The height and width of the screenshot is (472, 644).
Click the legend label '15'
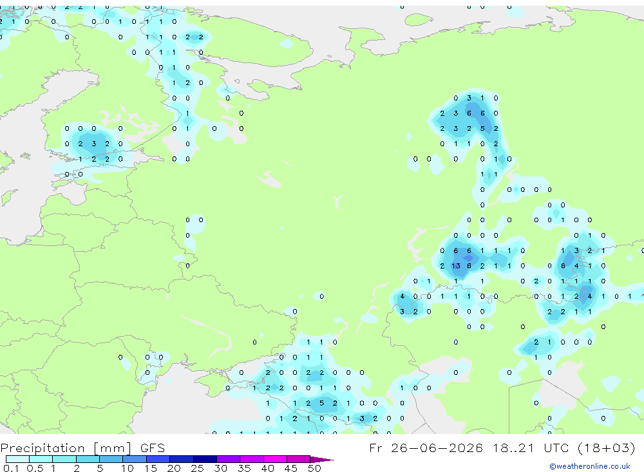151,468
